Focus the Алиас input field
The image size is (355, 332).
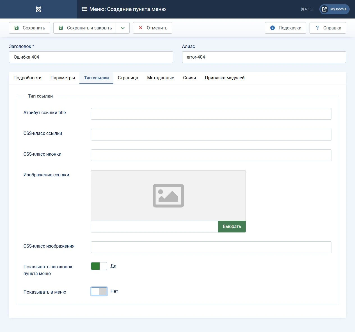(x=264, y=57)
